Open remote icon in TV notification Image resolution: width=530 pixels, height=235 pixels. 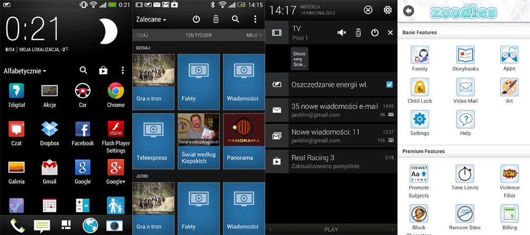(x=358, y=32)
